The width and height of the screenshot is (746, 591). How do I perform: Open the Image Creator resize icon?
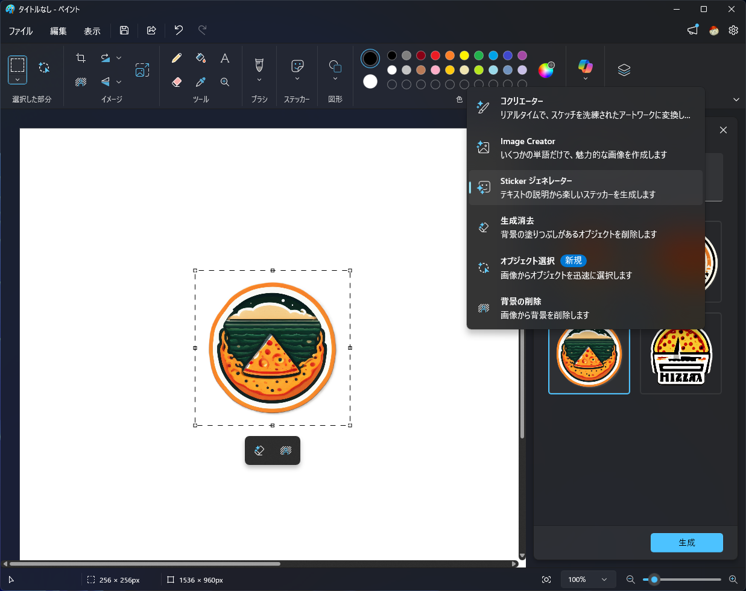coord(142,70)
